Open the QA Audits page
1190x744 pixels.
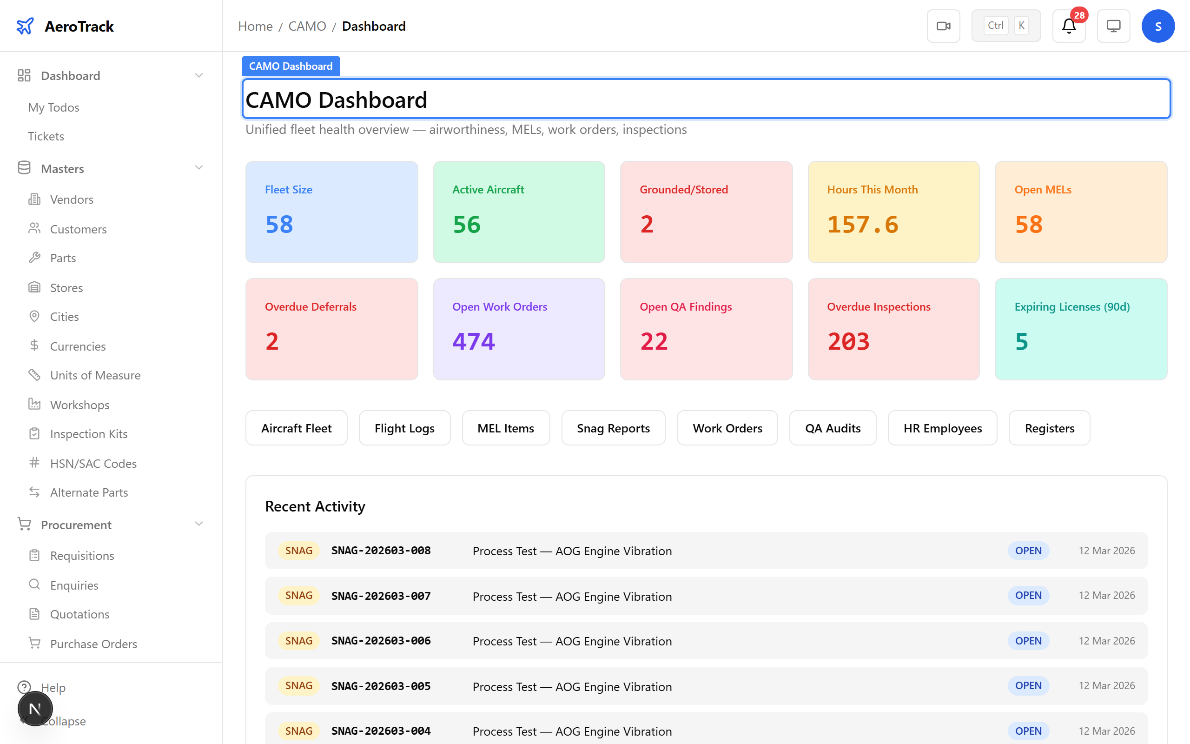tap(833, 428)
